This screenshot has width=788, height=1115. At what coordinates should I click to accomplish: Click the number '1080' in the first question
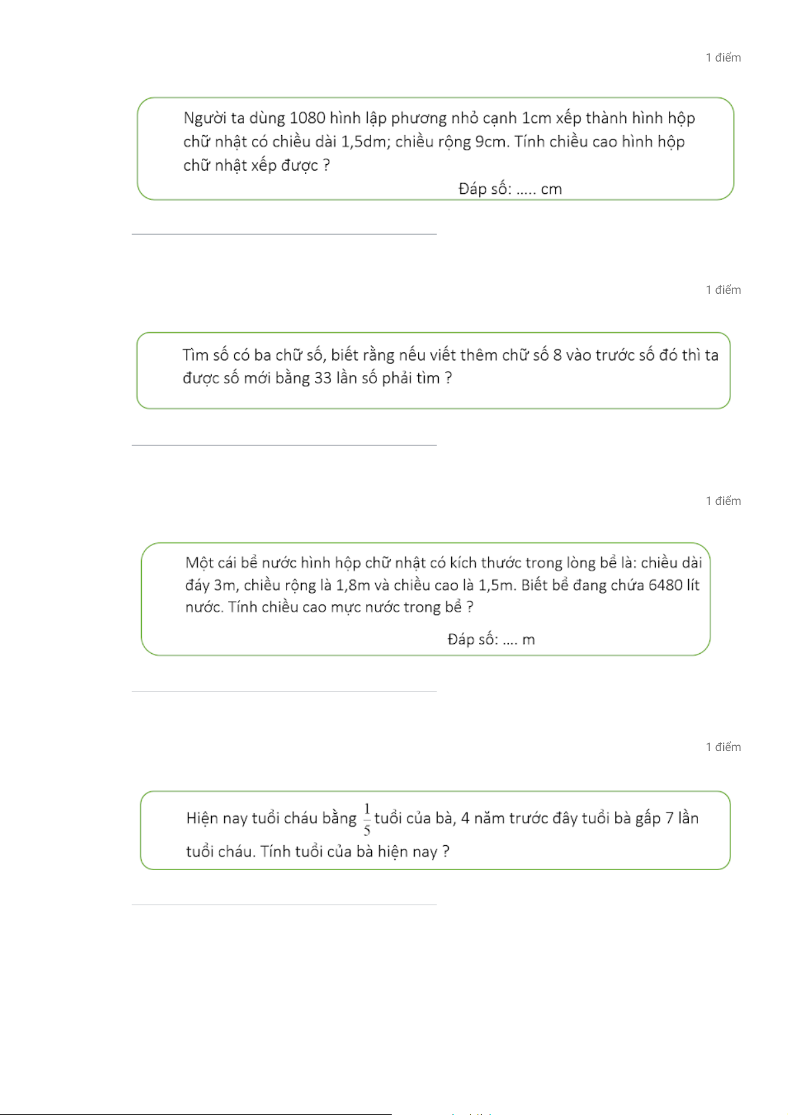308,118
